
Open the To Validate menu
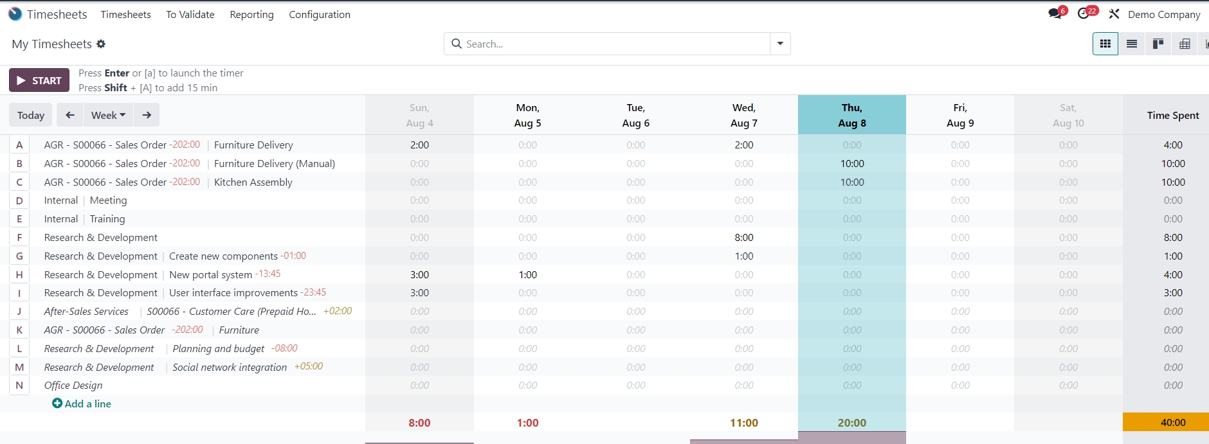tap(190, 14)
